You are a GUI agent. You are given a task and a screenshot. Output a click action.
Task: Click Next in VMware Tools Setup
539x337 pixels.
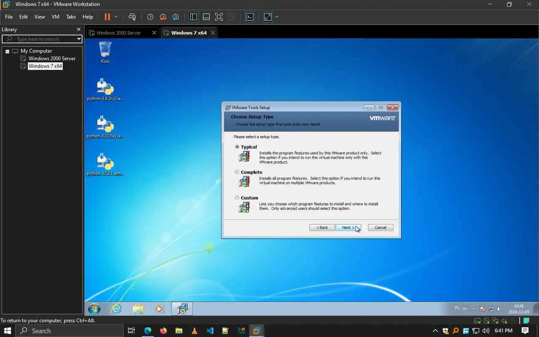pos(348,227)
